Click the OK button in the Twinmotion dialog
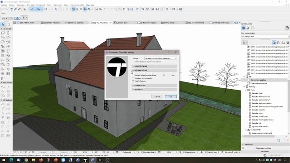The image size is (290, 163). [171, 96]
